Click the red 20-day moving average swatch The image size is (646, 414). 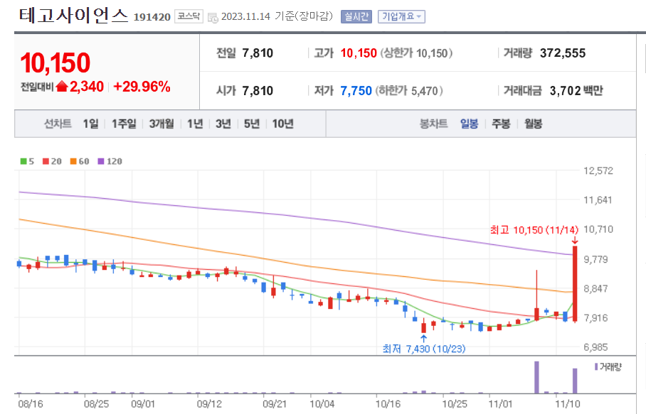pyautogui.click(x=46, y=161)
